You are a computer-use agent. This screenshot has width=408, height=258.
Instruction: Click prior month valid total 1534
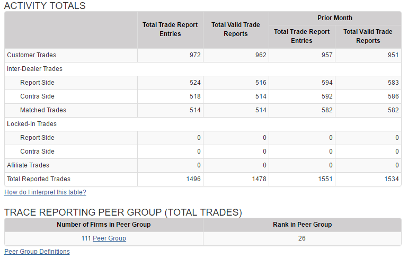(x=391, y=179)
